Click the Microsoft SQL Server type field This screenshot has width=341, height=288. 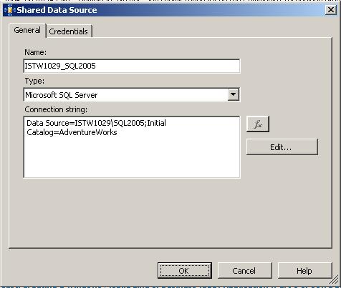(132, 95)
